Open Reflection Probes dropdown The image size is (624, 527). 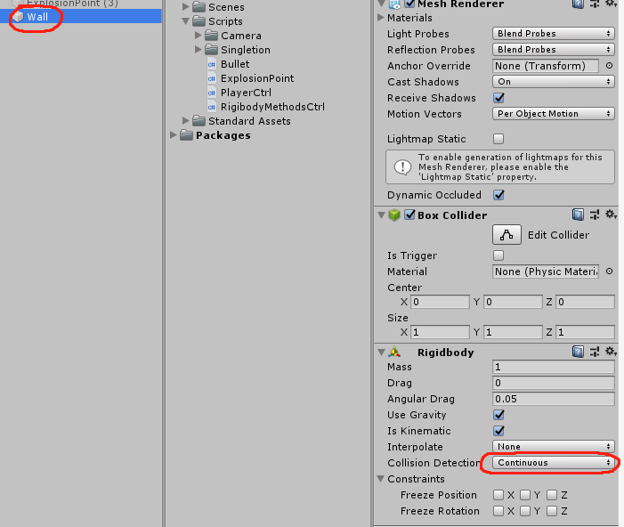pyautogui.click(x=553, y=49)
